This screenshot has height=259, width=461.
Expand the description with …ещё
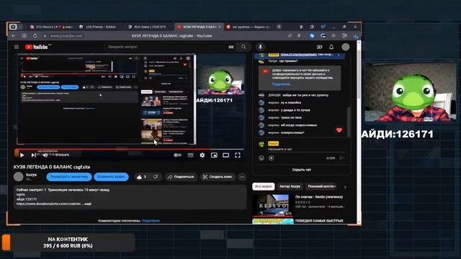tap(86, 204)
